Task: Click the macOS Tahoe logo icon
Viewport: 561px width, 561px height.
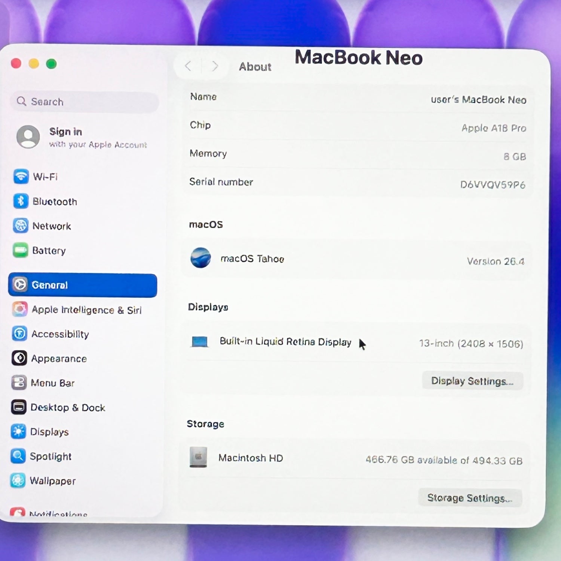Action: (200, 258)
